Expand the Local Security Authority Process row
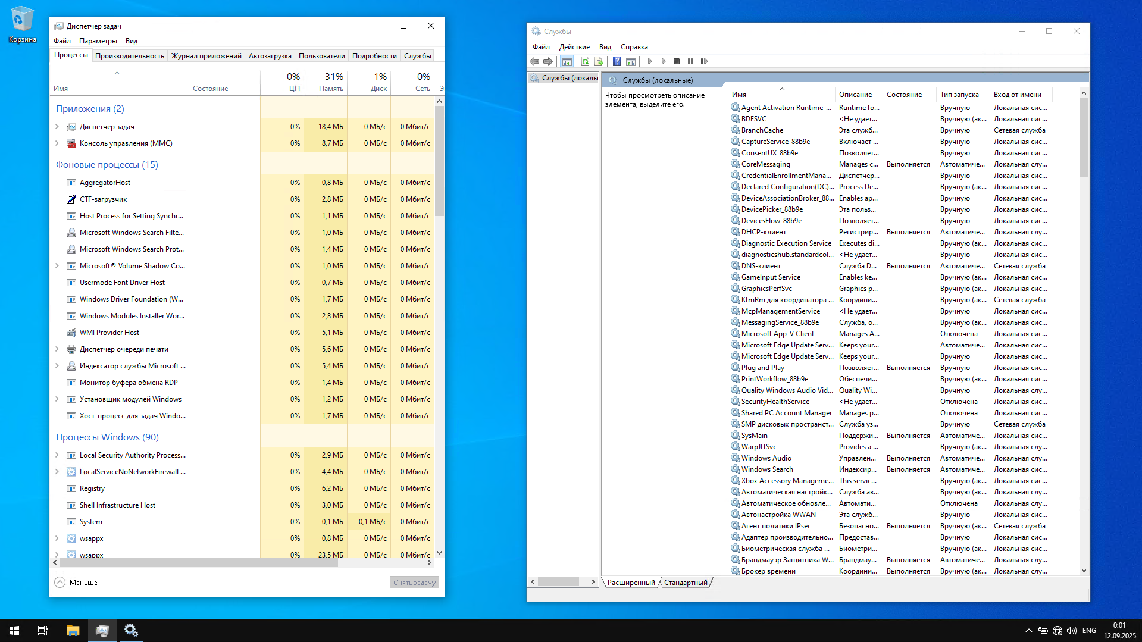The height and width of the screenshot is (642, 1142). click(57, 455)
